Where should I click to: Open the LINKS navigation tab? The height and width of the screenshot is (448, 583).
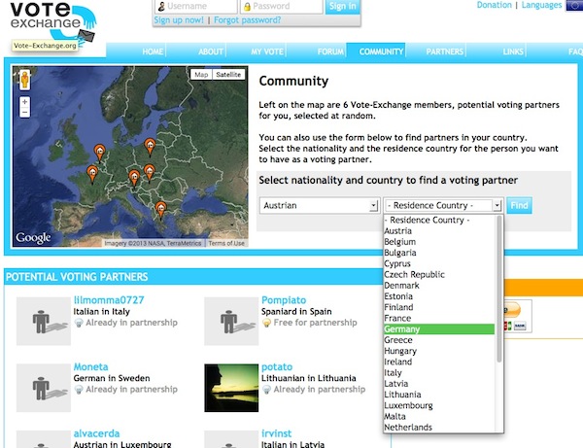pos(513,52)
